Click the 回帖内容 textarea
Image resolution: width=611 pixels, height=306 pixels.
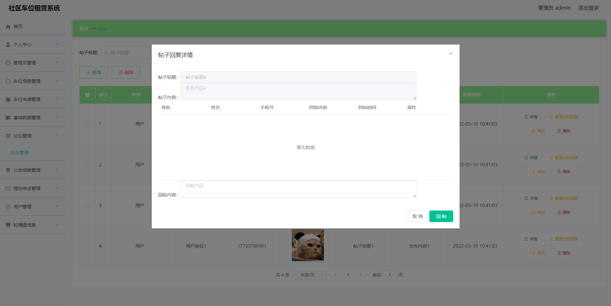(x=299, y=189)
